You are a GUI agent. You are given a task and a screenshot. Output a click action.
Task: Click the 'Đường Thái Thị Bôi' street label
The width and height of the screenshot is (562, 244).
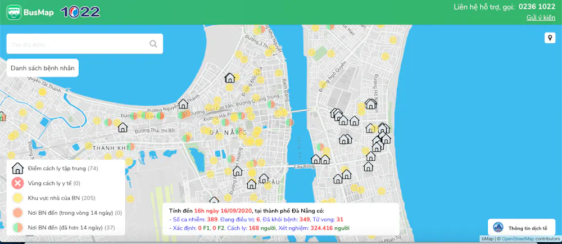click(x=155, y=130)
